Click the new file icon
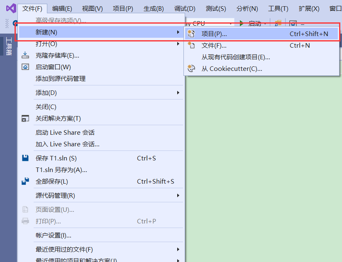This screenshot has width=342, height=262. (191, 45)
